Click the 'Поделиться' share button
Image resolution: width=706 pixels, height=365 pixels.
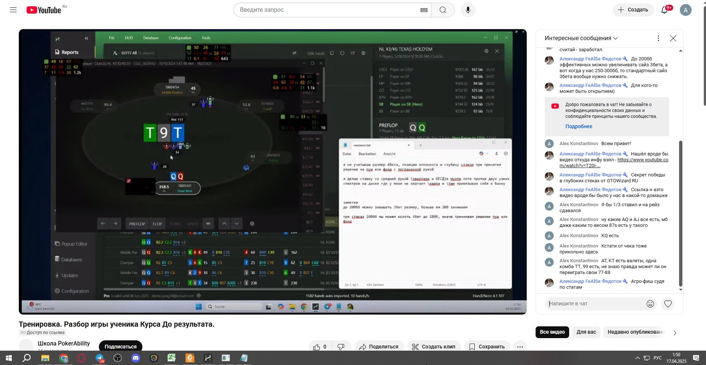[x=379, y=347]
